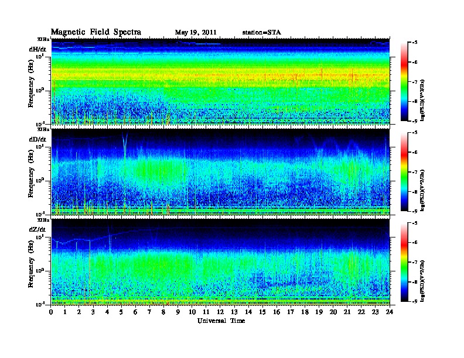Click the hour '24' tick label

(390, 312)
